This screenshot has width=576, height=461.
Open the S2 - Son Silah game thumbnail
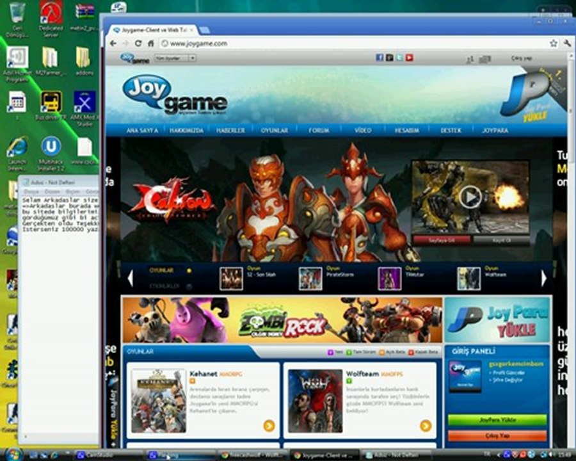click(230, 279)
